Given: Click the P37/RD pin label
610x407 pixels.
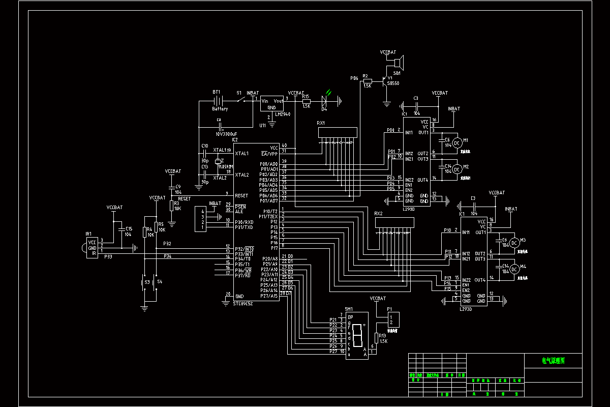Looking at the screenshot, I should click(x=243, y=275).
